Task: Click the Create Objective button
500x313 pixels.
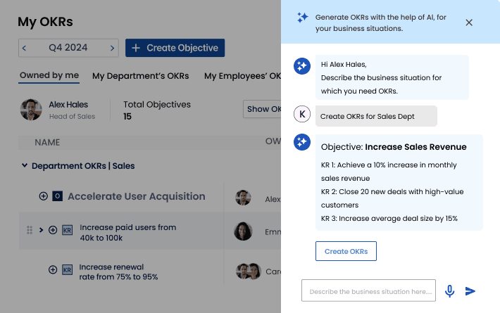Action: pos(175,48)
